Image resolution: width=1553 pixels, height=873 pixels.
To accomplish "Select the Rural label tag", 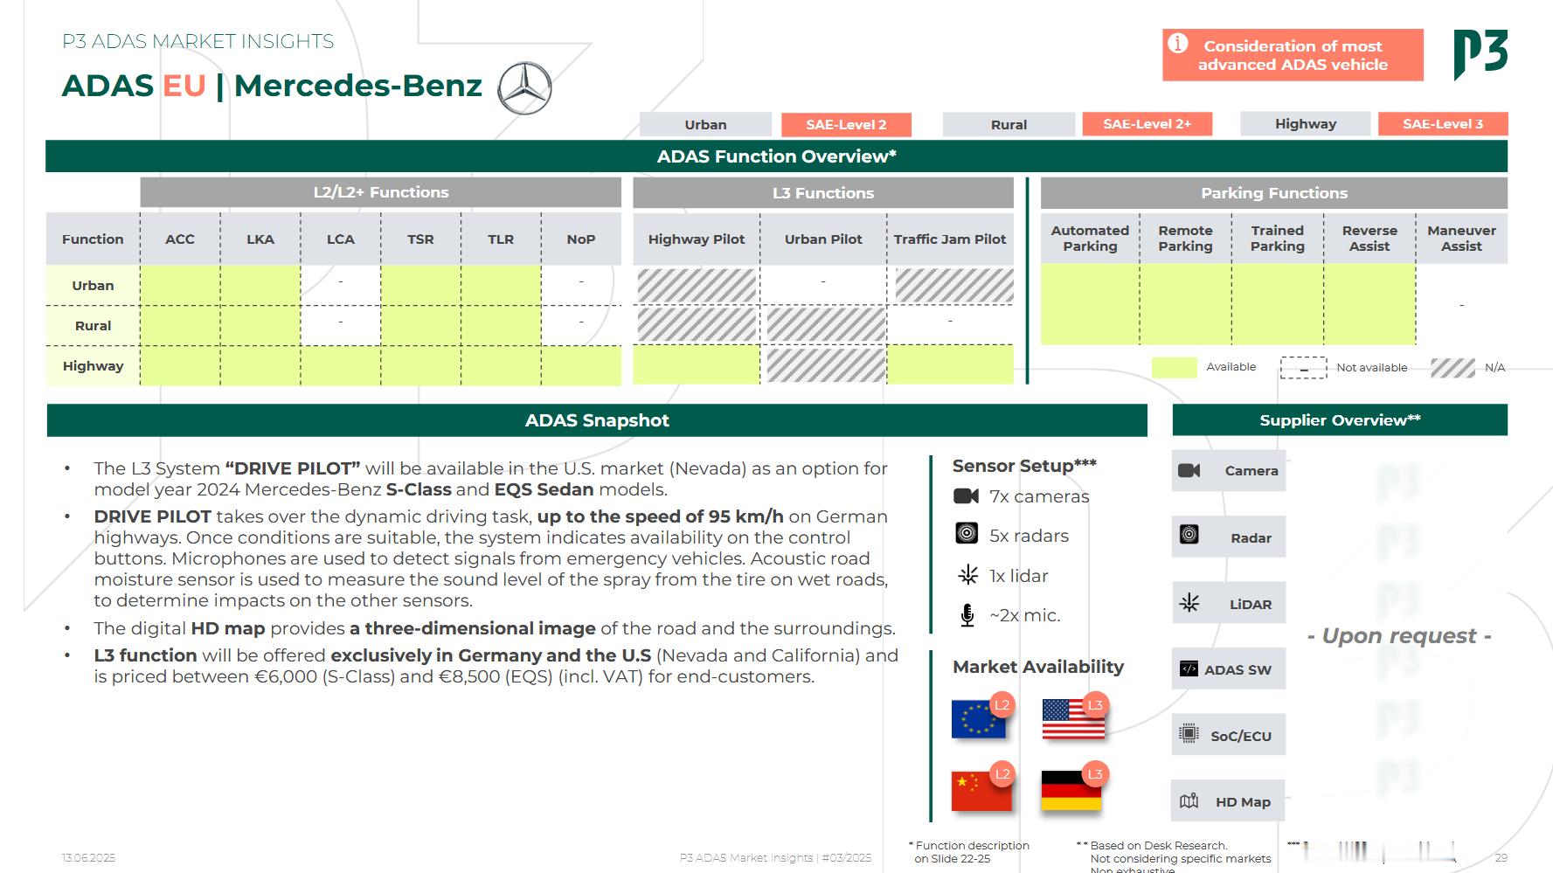I will [x=1009, y=124].
